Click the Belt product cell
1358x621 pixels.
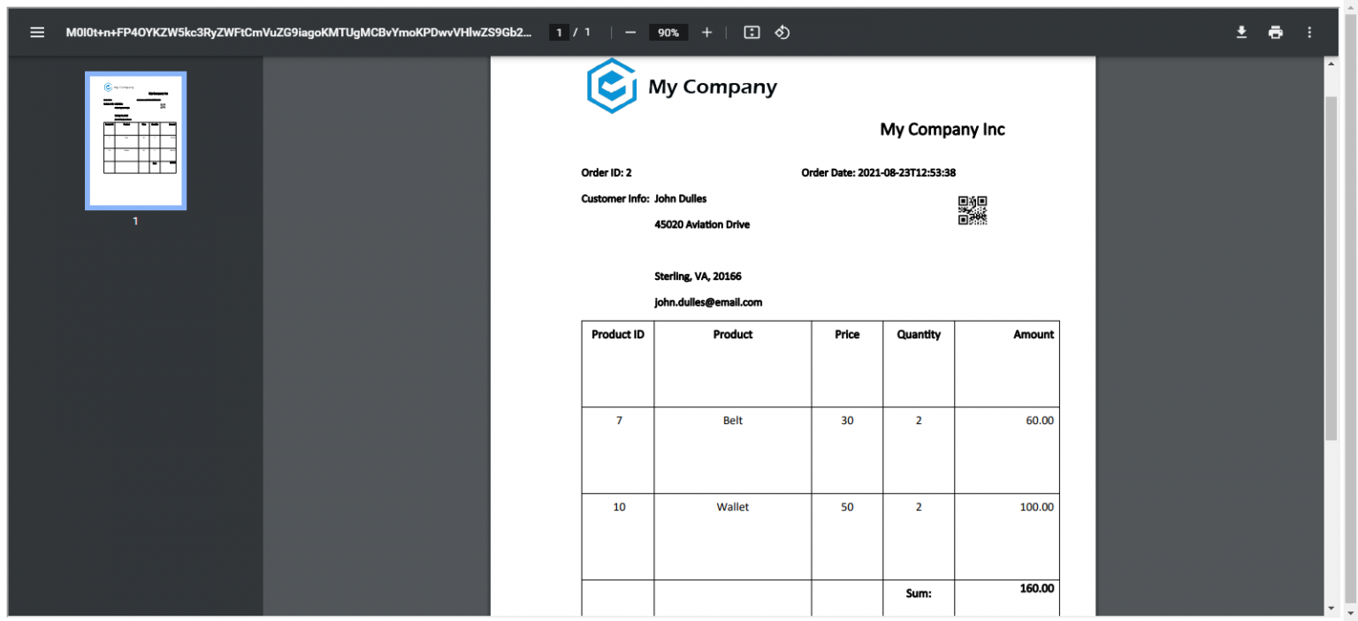(732, 420)
